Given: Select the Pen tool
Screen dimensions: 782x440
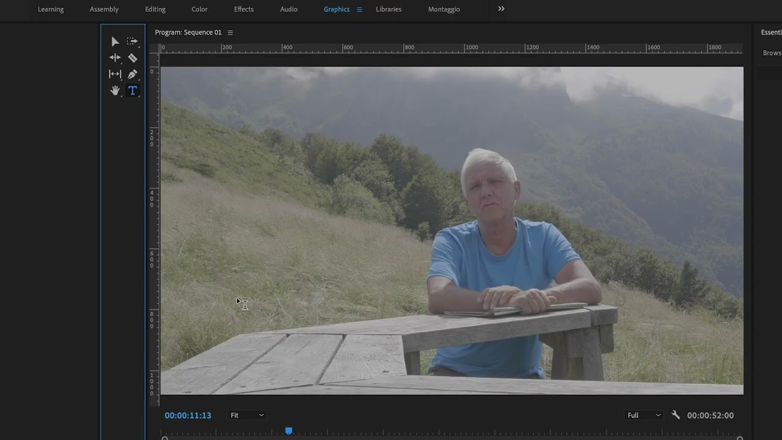Looking at the screenshot, I should point(133,74).
